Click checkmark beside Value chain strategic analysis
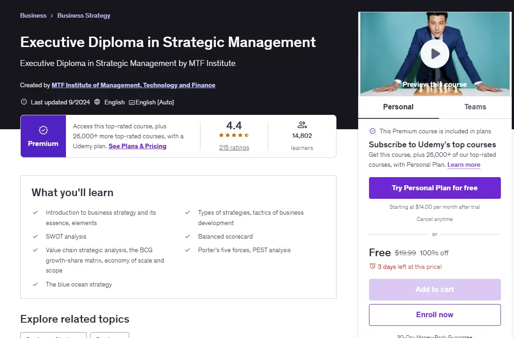Viewport: 514px width, 338px height. (35, 250)
